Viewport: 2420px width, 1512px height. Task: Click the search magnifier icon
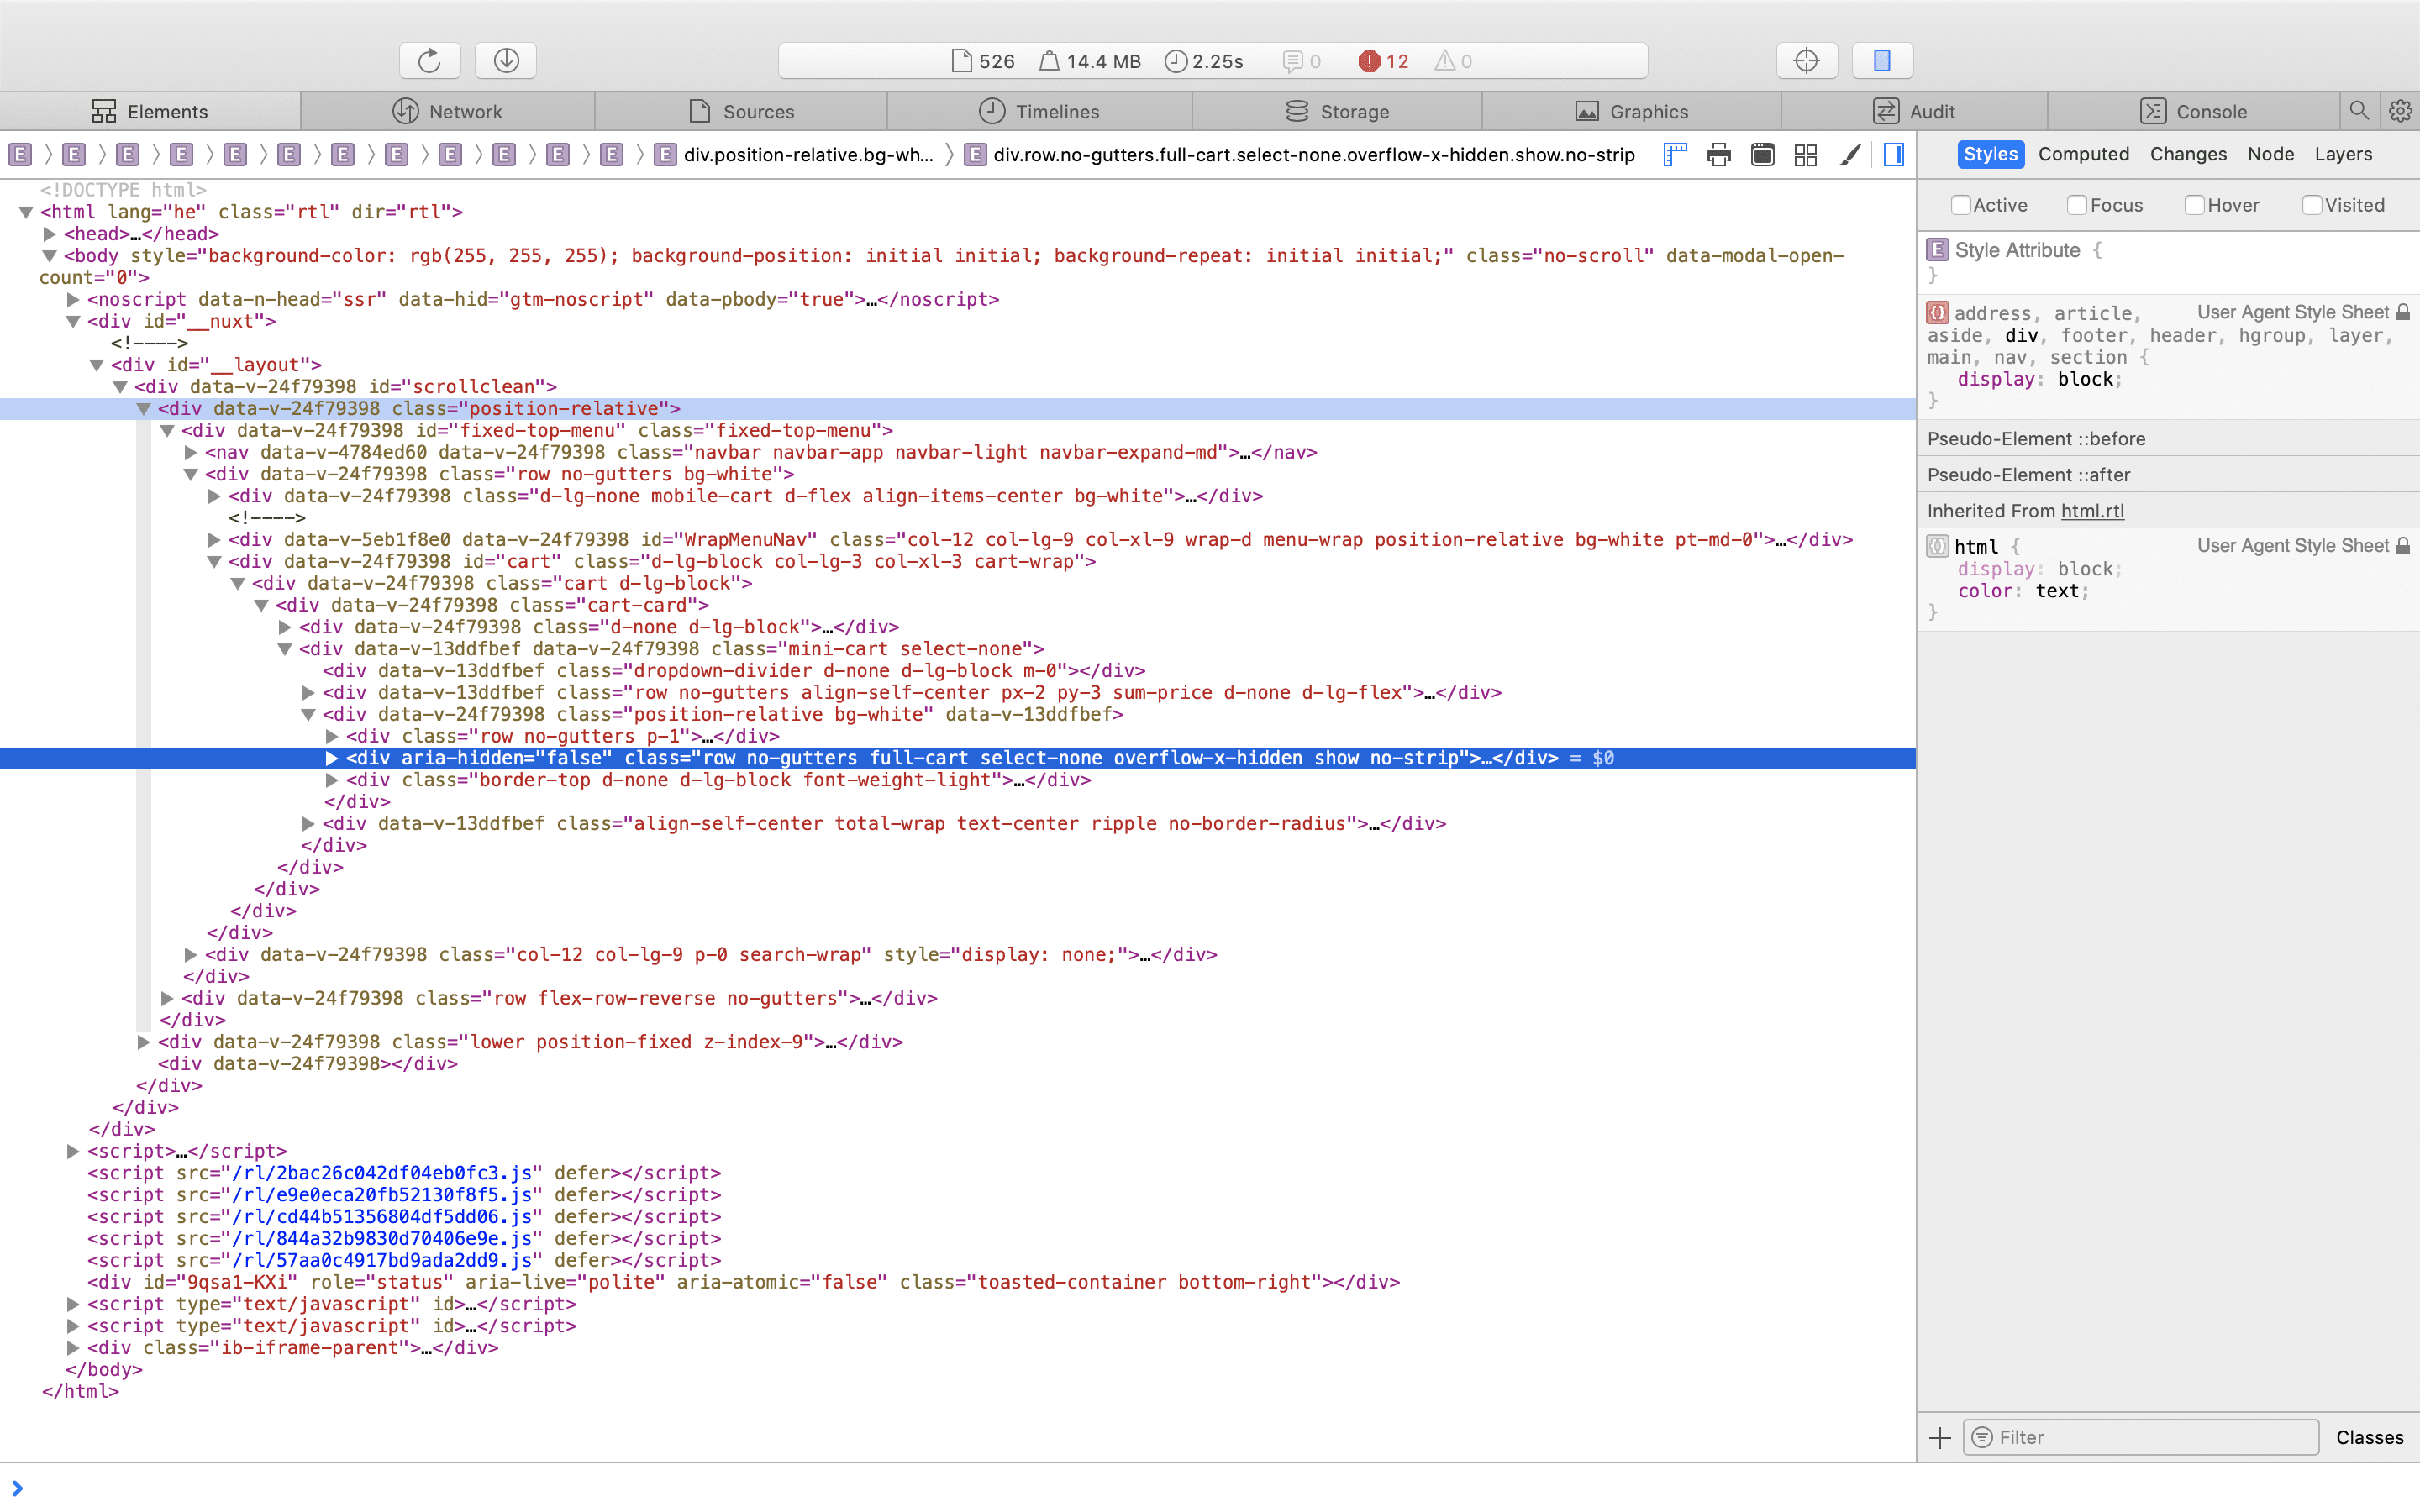[2359, 111]
